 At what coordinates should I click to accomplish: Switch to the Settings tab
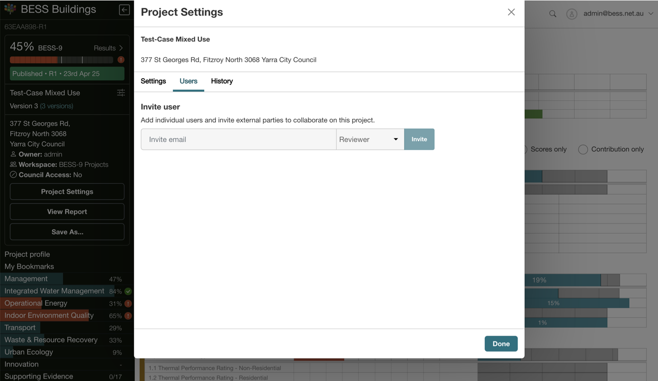[x=153, y=81]
